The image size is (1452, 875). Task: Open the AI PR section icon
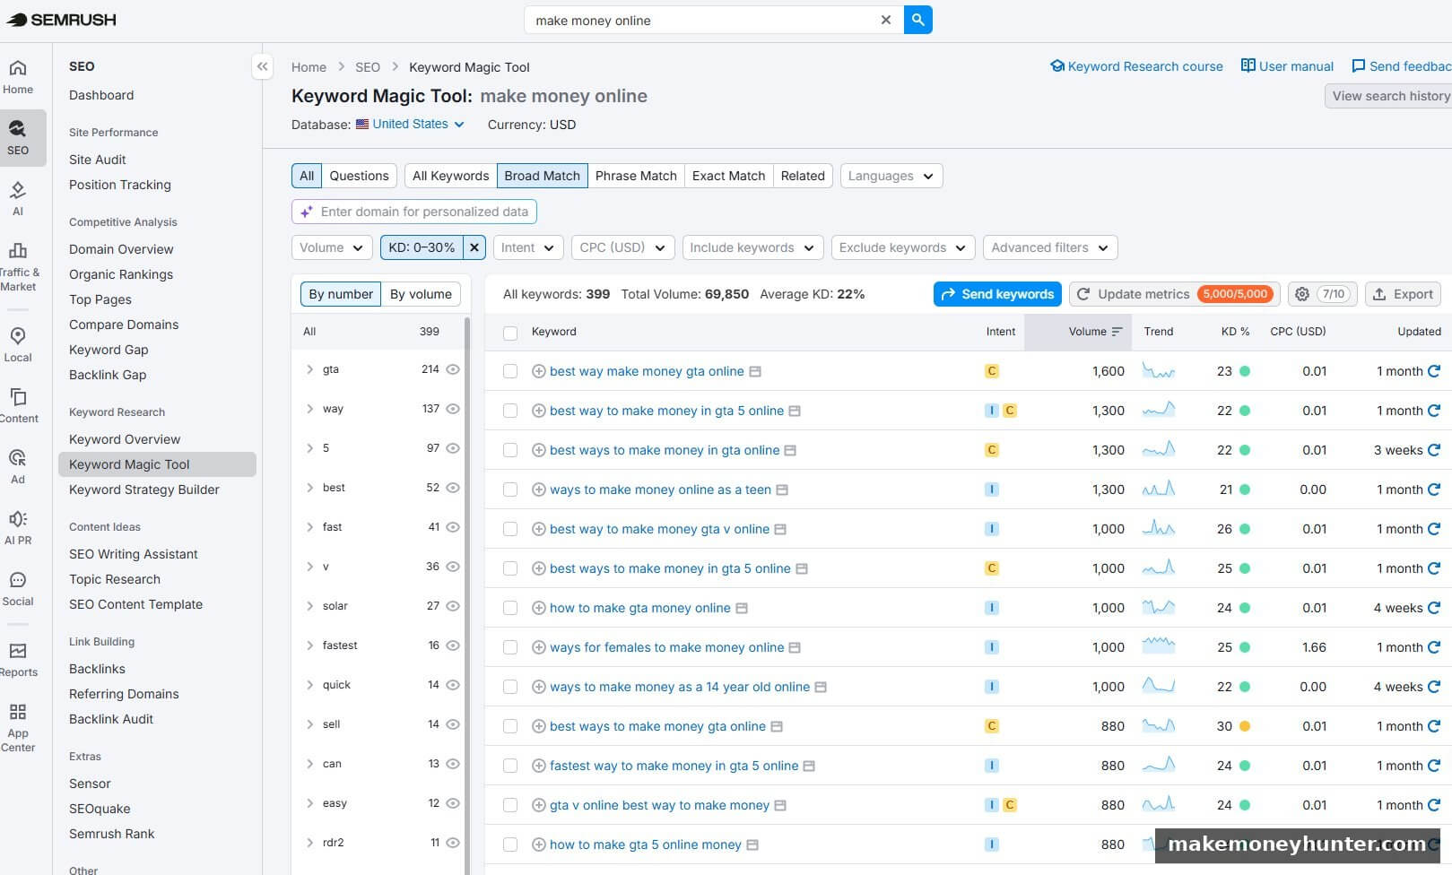pyautogui.click(x=18, y=519)
